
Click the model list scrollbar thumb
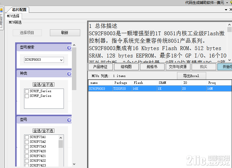coord(61,144)
